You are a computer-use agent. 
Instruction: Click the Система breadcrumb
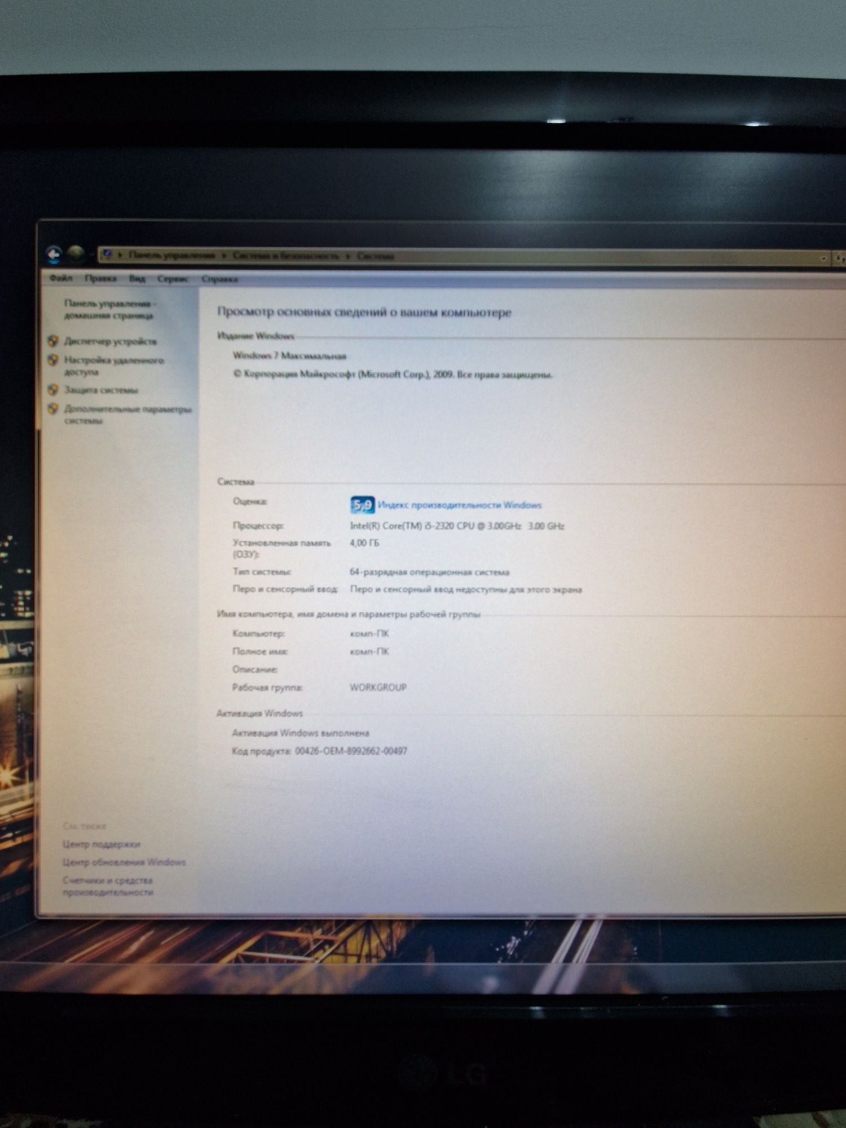click(x=376, y=256)
